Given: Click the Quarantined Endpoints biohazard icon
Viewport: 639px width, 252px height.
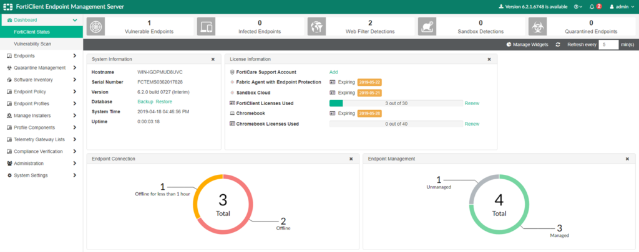Looking at the screenshot, I should [537, 26].
